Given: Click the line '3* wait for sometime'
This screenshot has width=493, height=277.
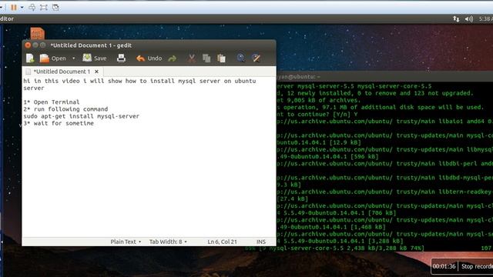Looking at the screenshot, I should (59, 123).
